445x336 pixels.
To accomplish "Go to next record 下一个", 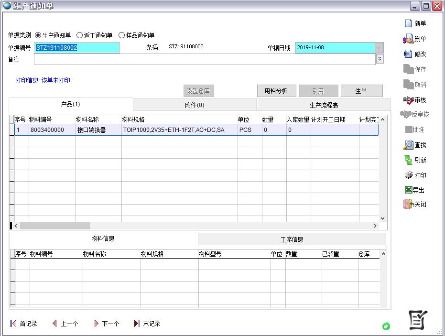I will click(107, 324).
